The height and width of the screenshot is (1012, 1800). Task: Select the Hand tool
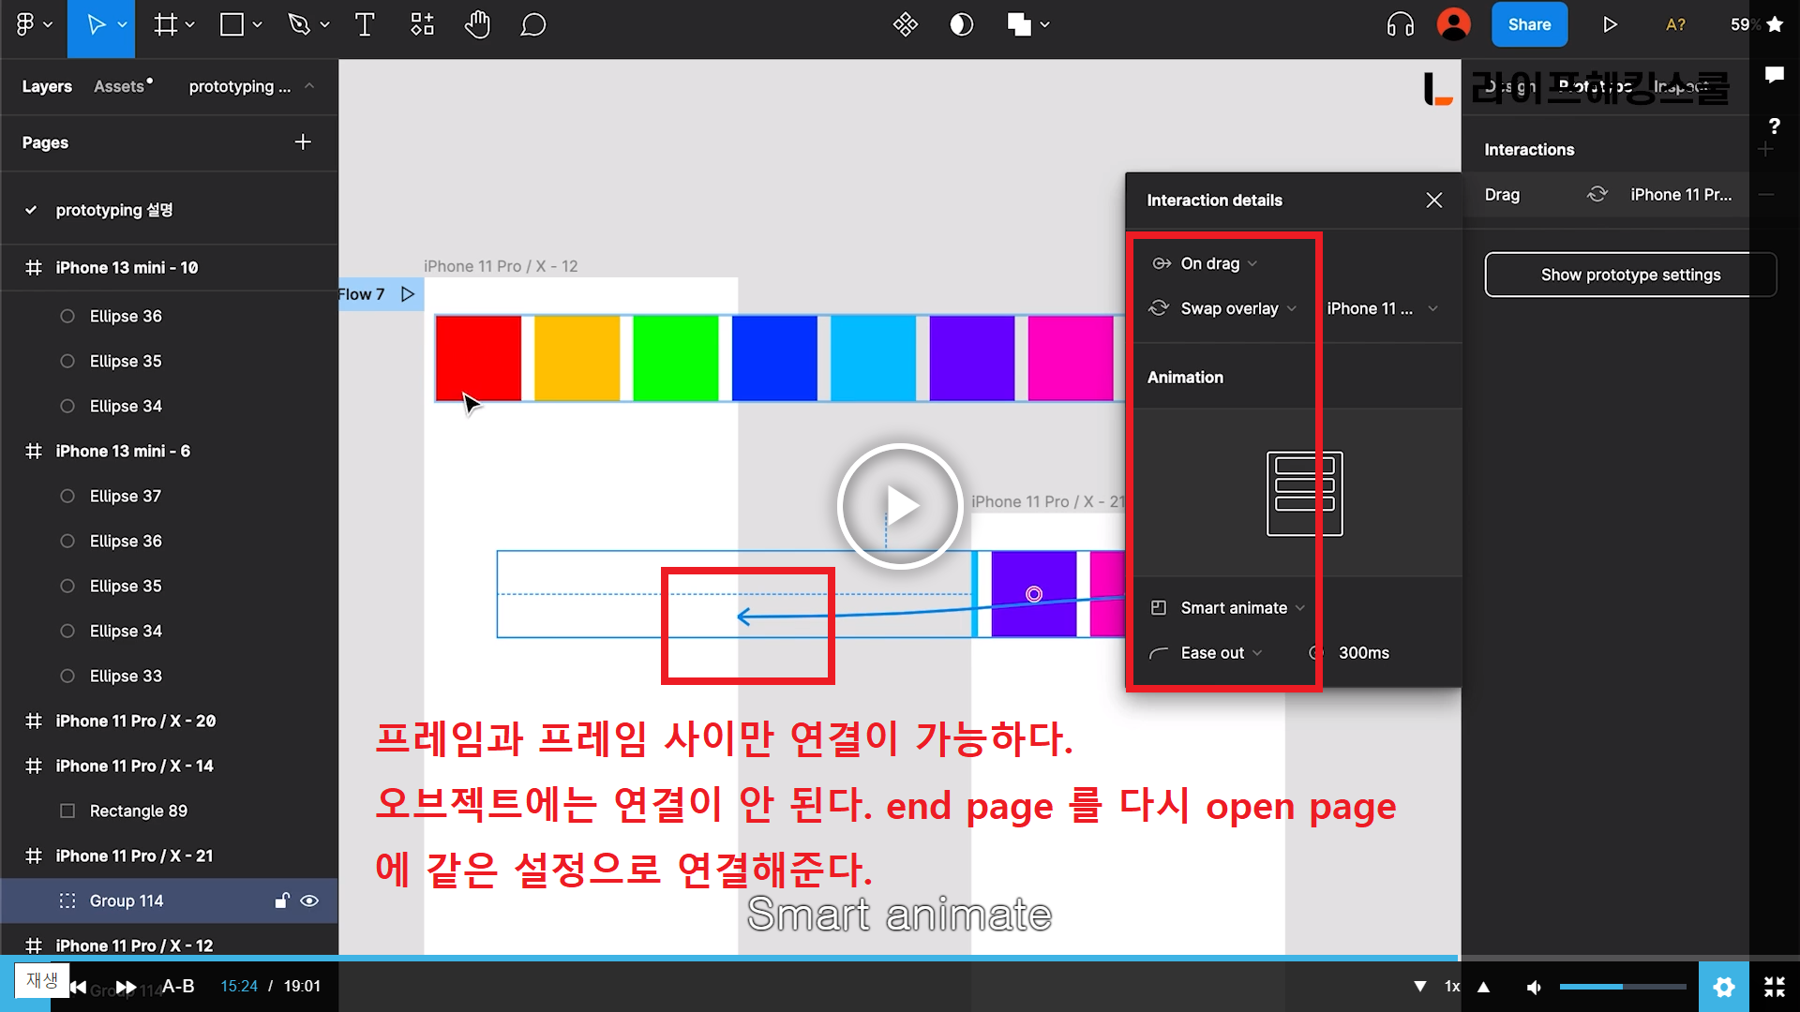pos(477,25)
